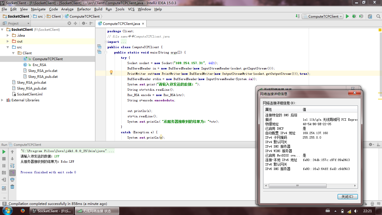Click the scroll from source target icon
Screen dimensions: 382x215
[x=69, y=24]
